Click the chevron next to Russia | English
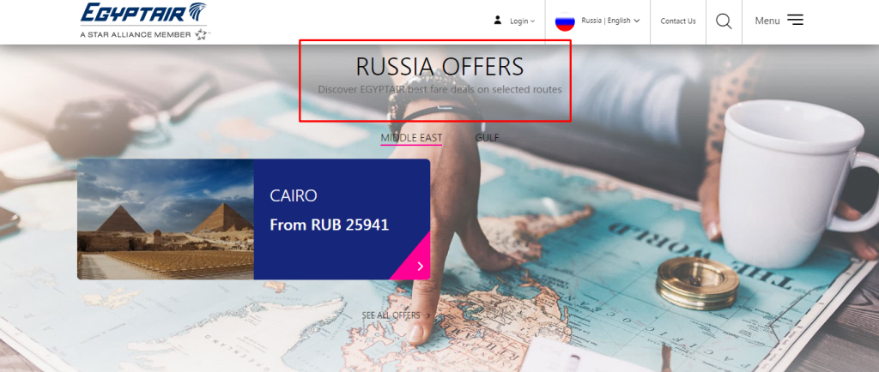The image size is (879, 372). 636,21
